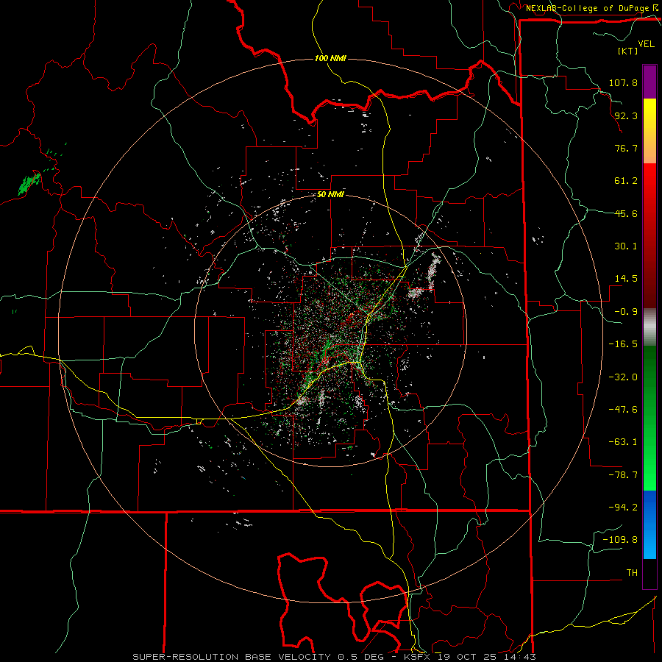The image size is (662, 662).
Task: Click the gray near-zero color bar segment
Action: pos(649,327)
